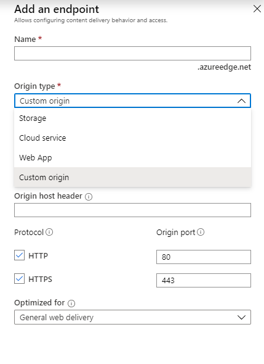Select Web App origin type
Screen dimensions: 264x364
[132, 157]
